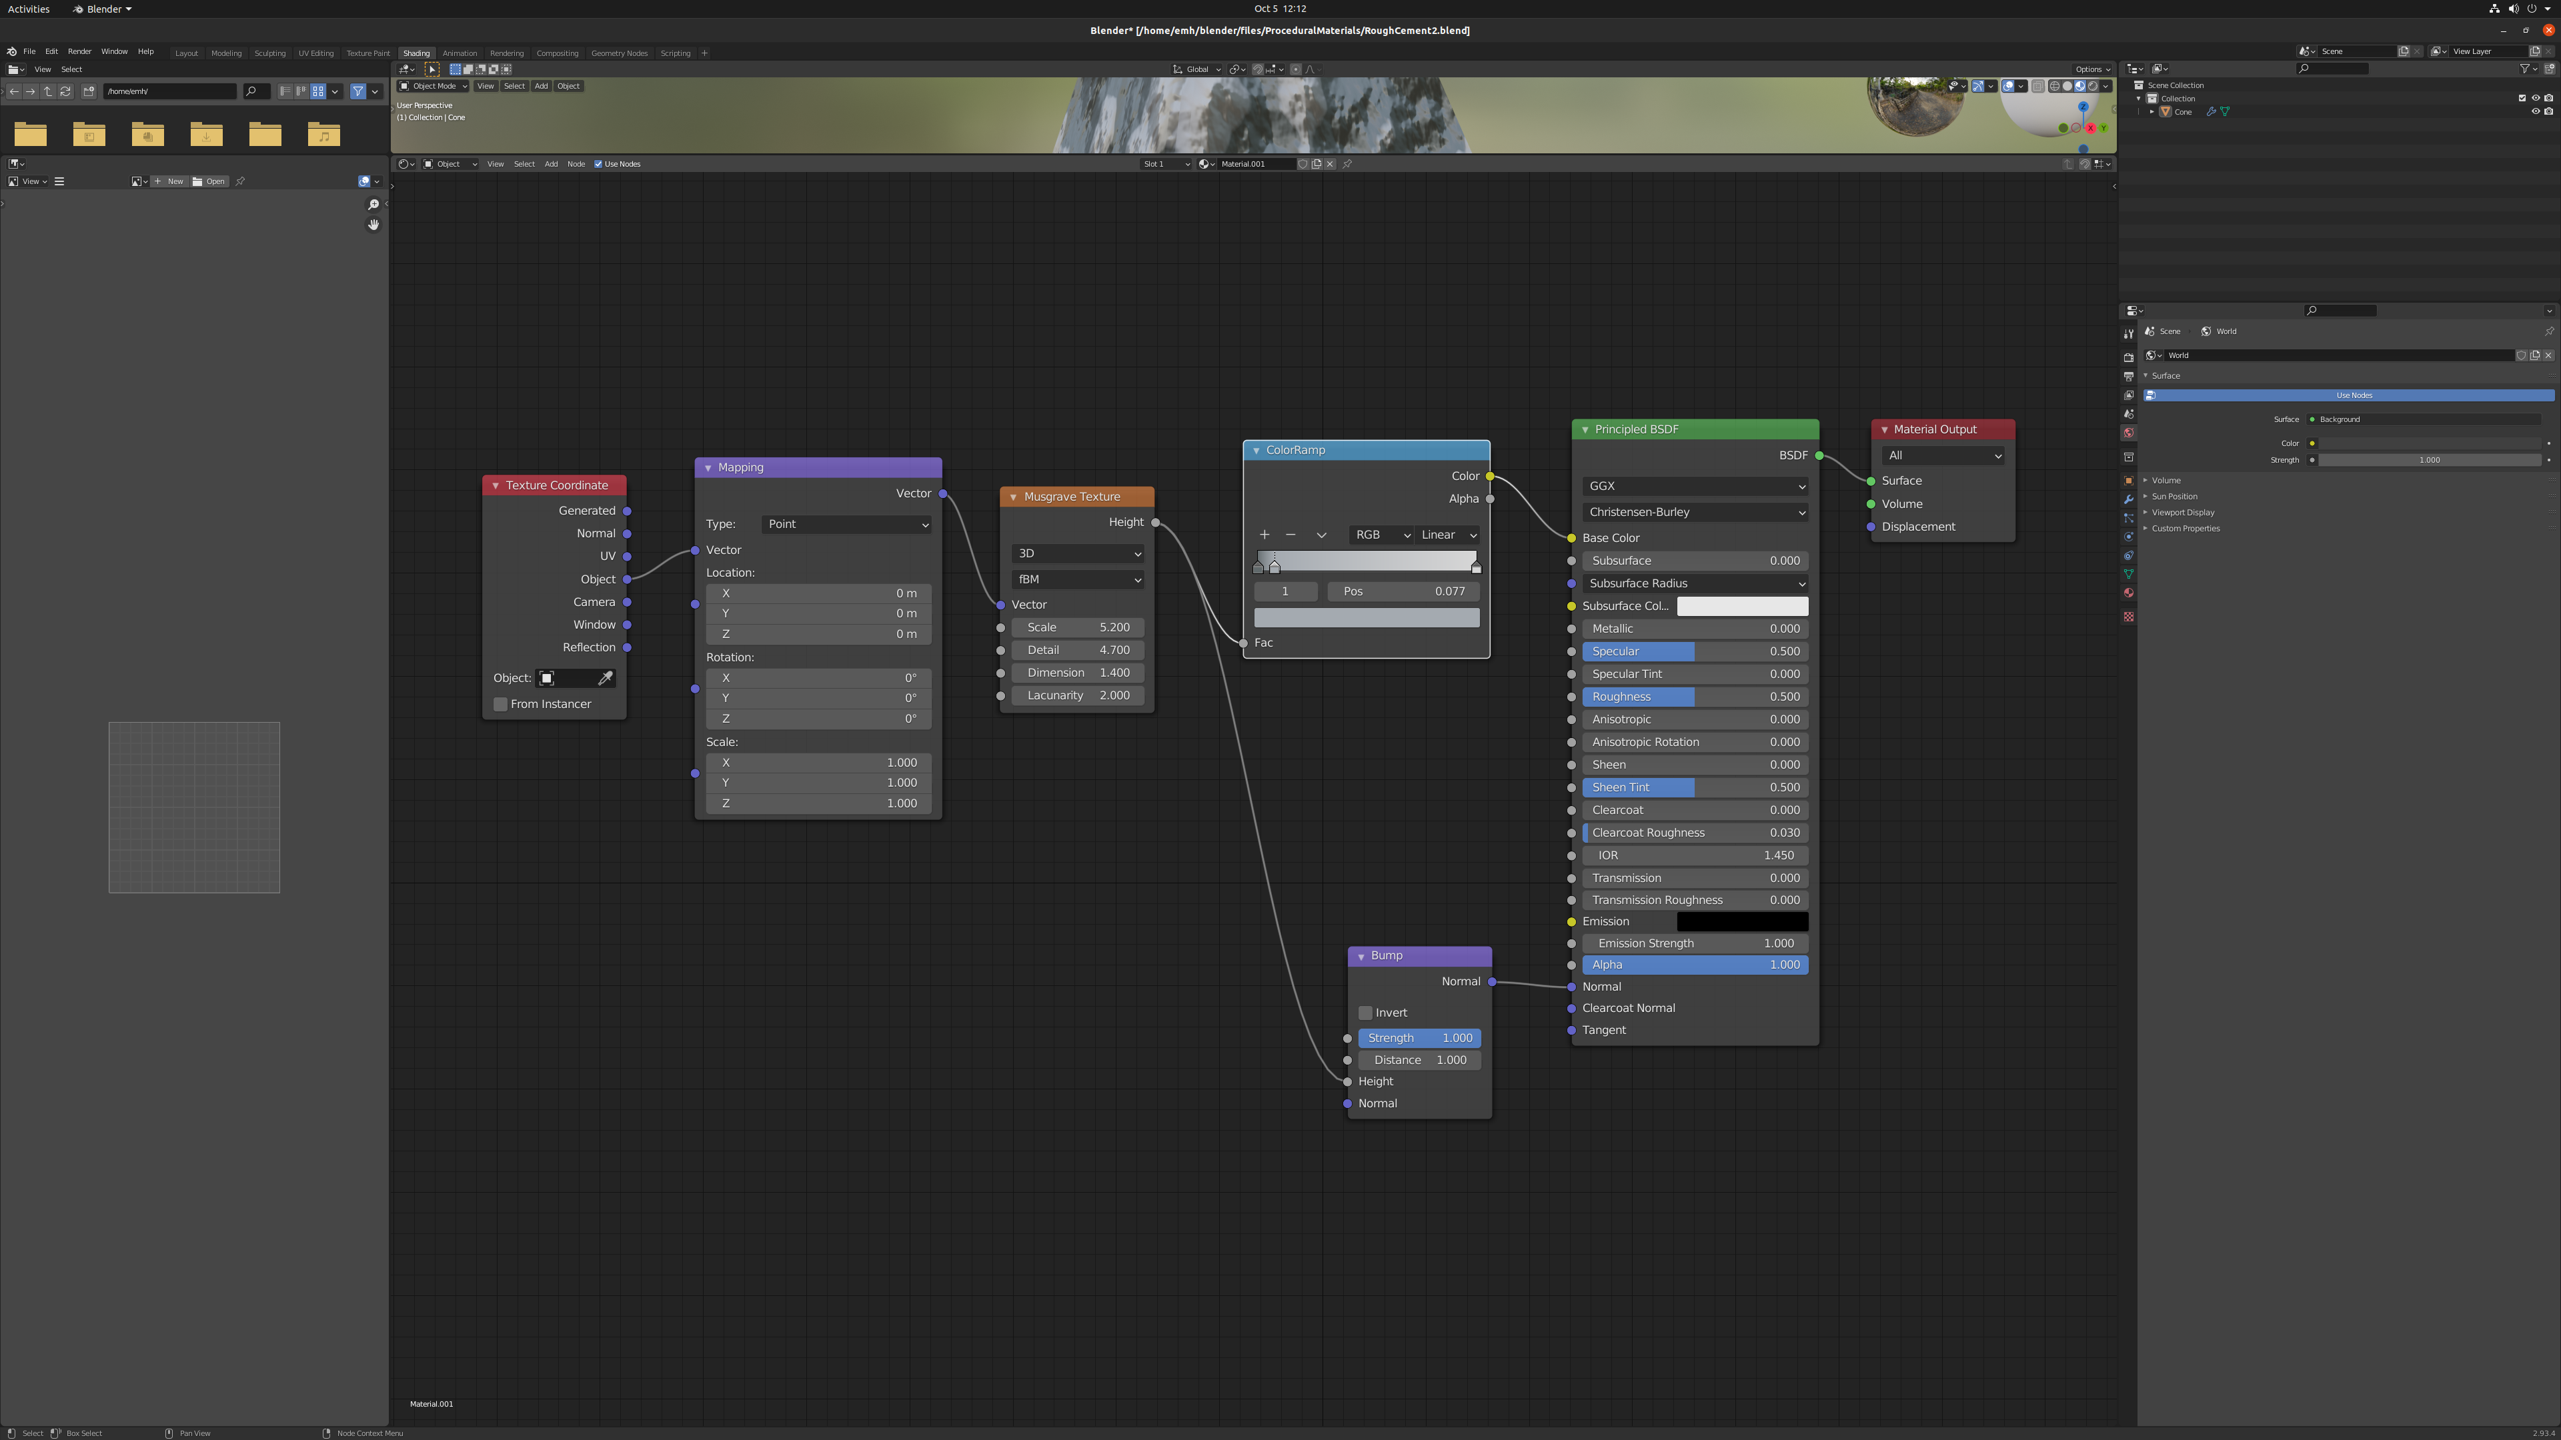
Task: Add a new ColorRamp color stop
Action: pos(1264,535)
